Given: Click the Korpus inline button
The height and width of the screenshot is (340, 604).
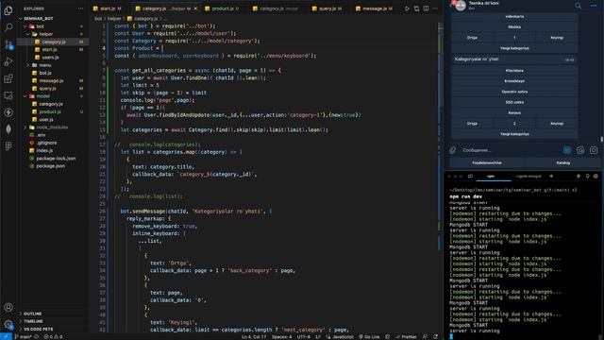Looking at the screenshot, I should [x=514, y=113].
